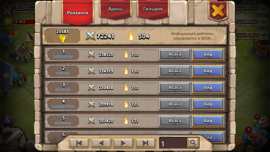Jump to first page of rankings

click(x=79, y=143)
